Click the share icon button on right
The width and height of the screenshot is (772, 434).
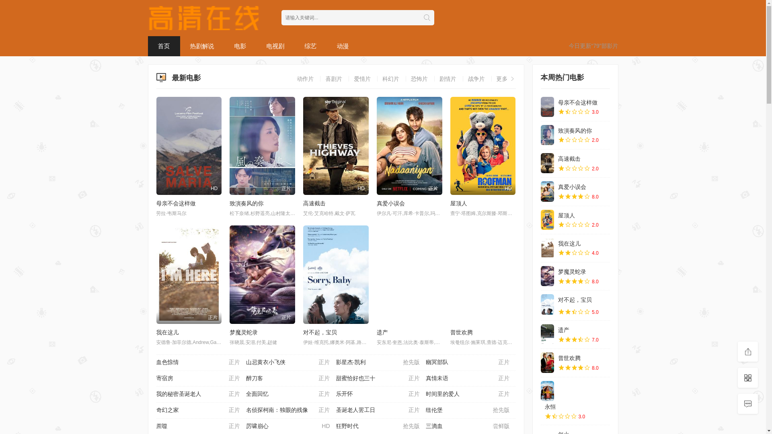point(748,352)
